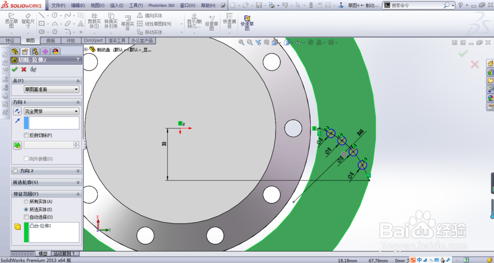Select 所有实体 radio button
Viewport: 494px width, 263px height.
26,201
